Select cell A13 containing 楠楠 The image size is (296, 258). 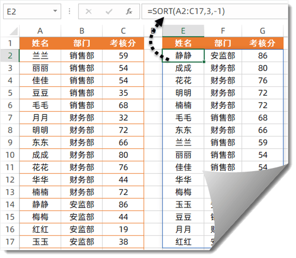click(x=40, y=192)
